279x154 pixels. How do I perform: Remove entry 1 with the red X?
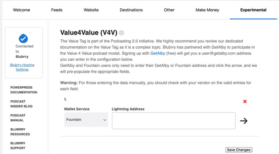[x=245, y=102]
